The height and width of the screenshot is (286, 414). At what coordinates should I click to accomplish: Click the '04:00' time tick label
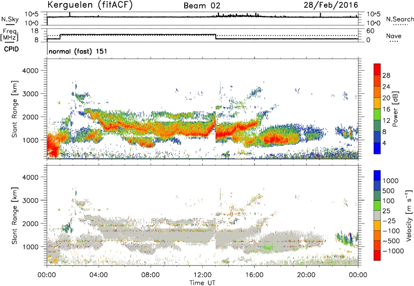[98, 275]
